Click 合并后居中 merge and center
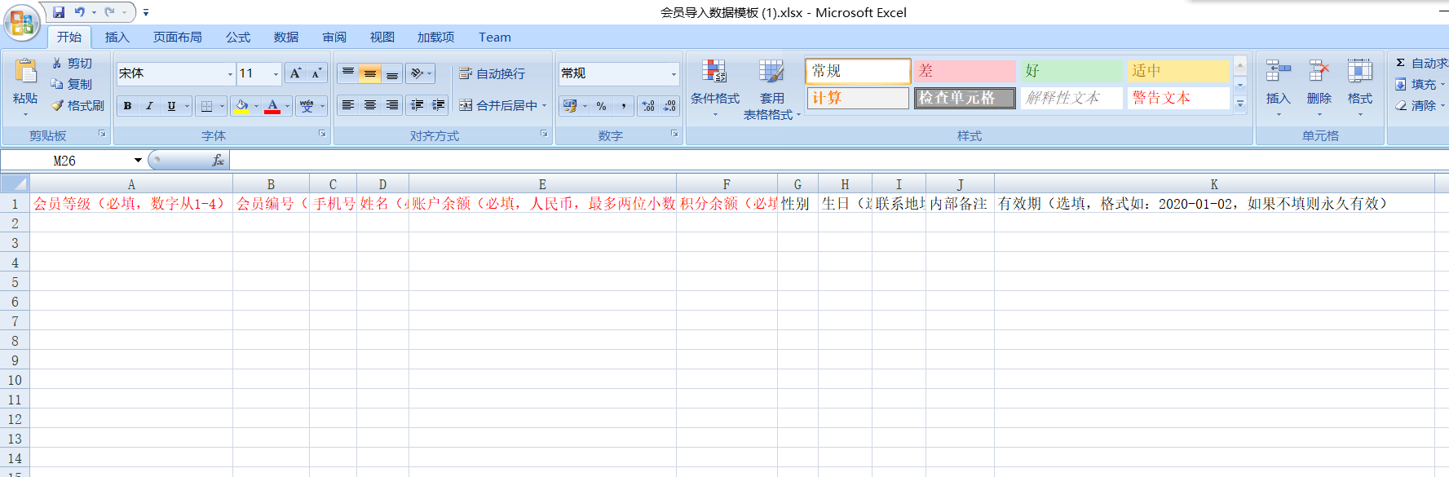The width and height of the screenshot is (1449, 477). pyautogui.click(x=498, y=105)
